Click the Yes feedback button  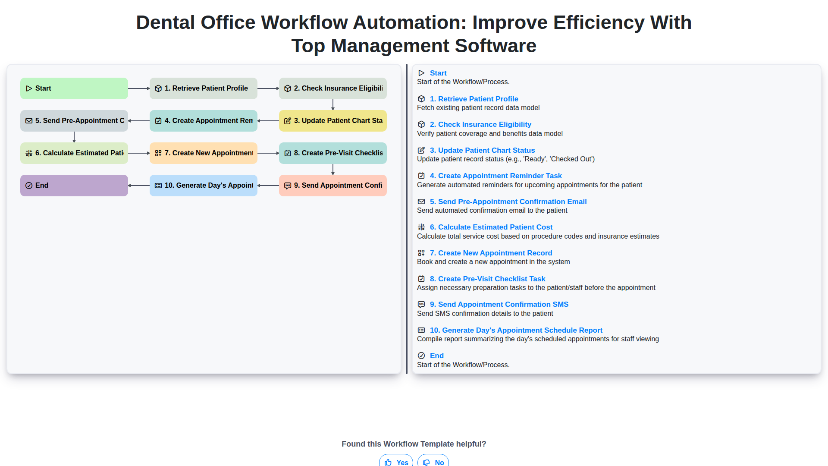395,462
